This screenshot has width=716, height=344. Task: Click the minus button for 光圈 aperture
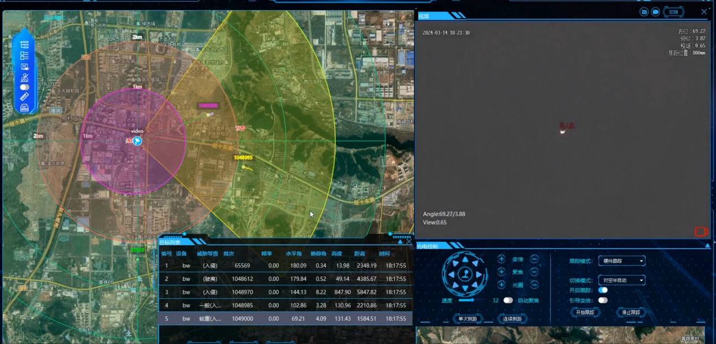pyautogui.click(x=534, y=285)
